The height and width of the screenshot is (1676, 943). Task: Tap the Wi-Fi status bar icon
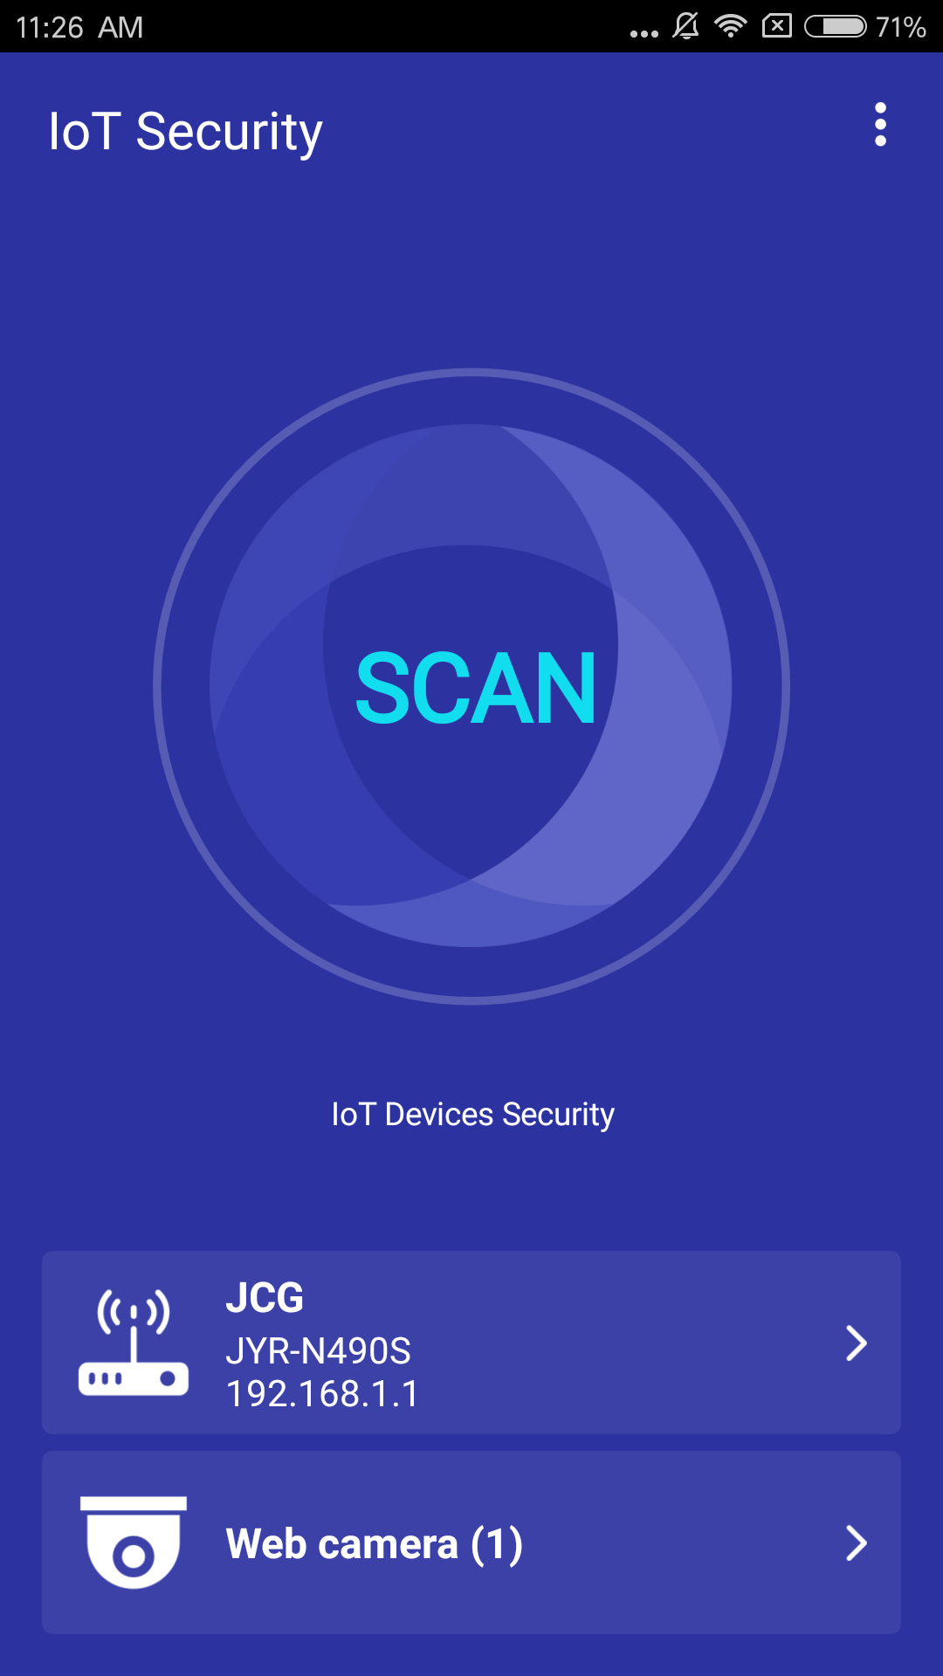pyautogui.click(x=730, y=26)
